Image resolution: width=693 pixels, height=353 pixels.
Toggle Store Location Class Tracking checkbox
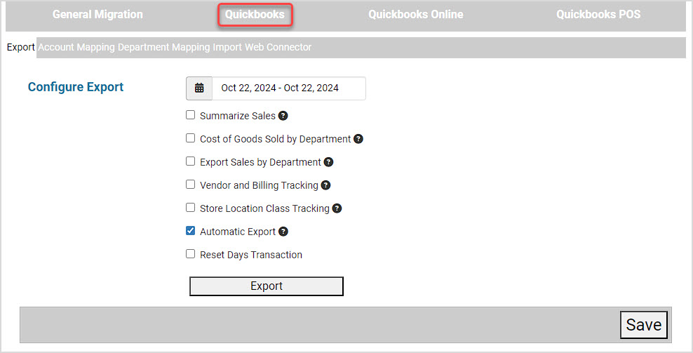tap(191, 208)
